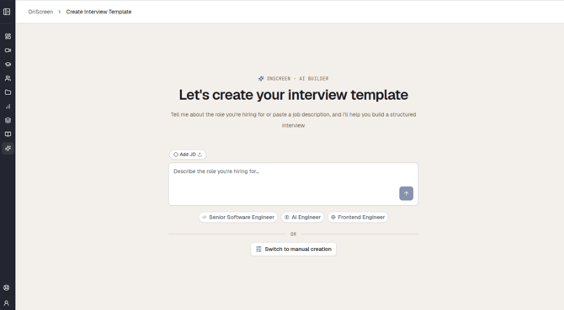The image size is (564, 310).
Task: Open the lifebuoy help icon
Action: [x=7, y=287]
